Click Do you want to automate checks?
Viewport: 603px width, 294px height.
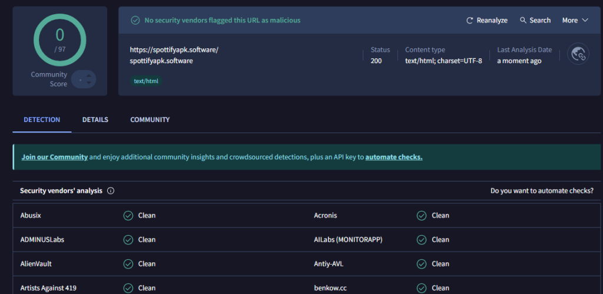[542, 191]
